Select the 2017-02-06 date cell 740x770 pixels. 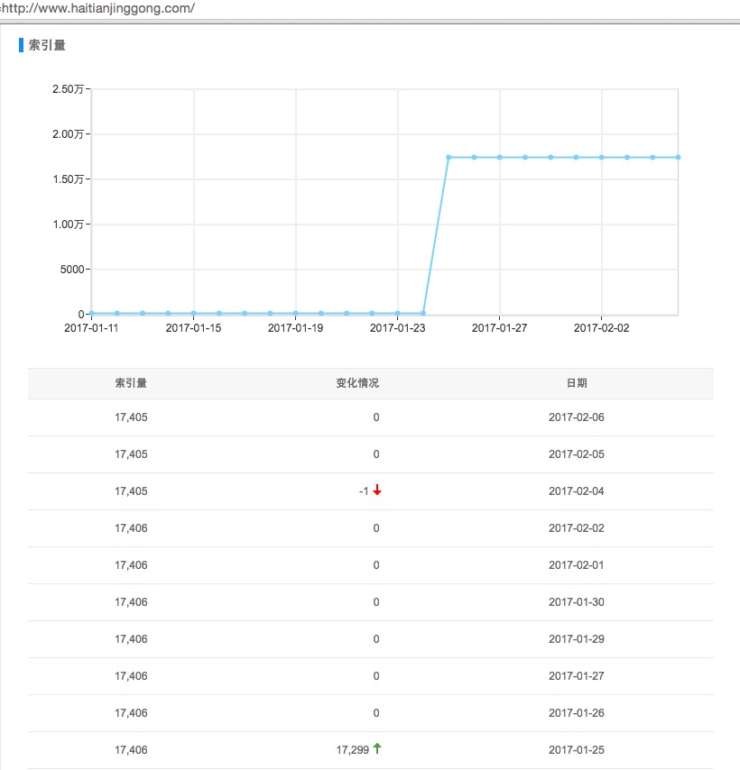pos(577,417)
